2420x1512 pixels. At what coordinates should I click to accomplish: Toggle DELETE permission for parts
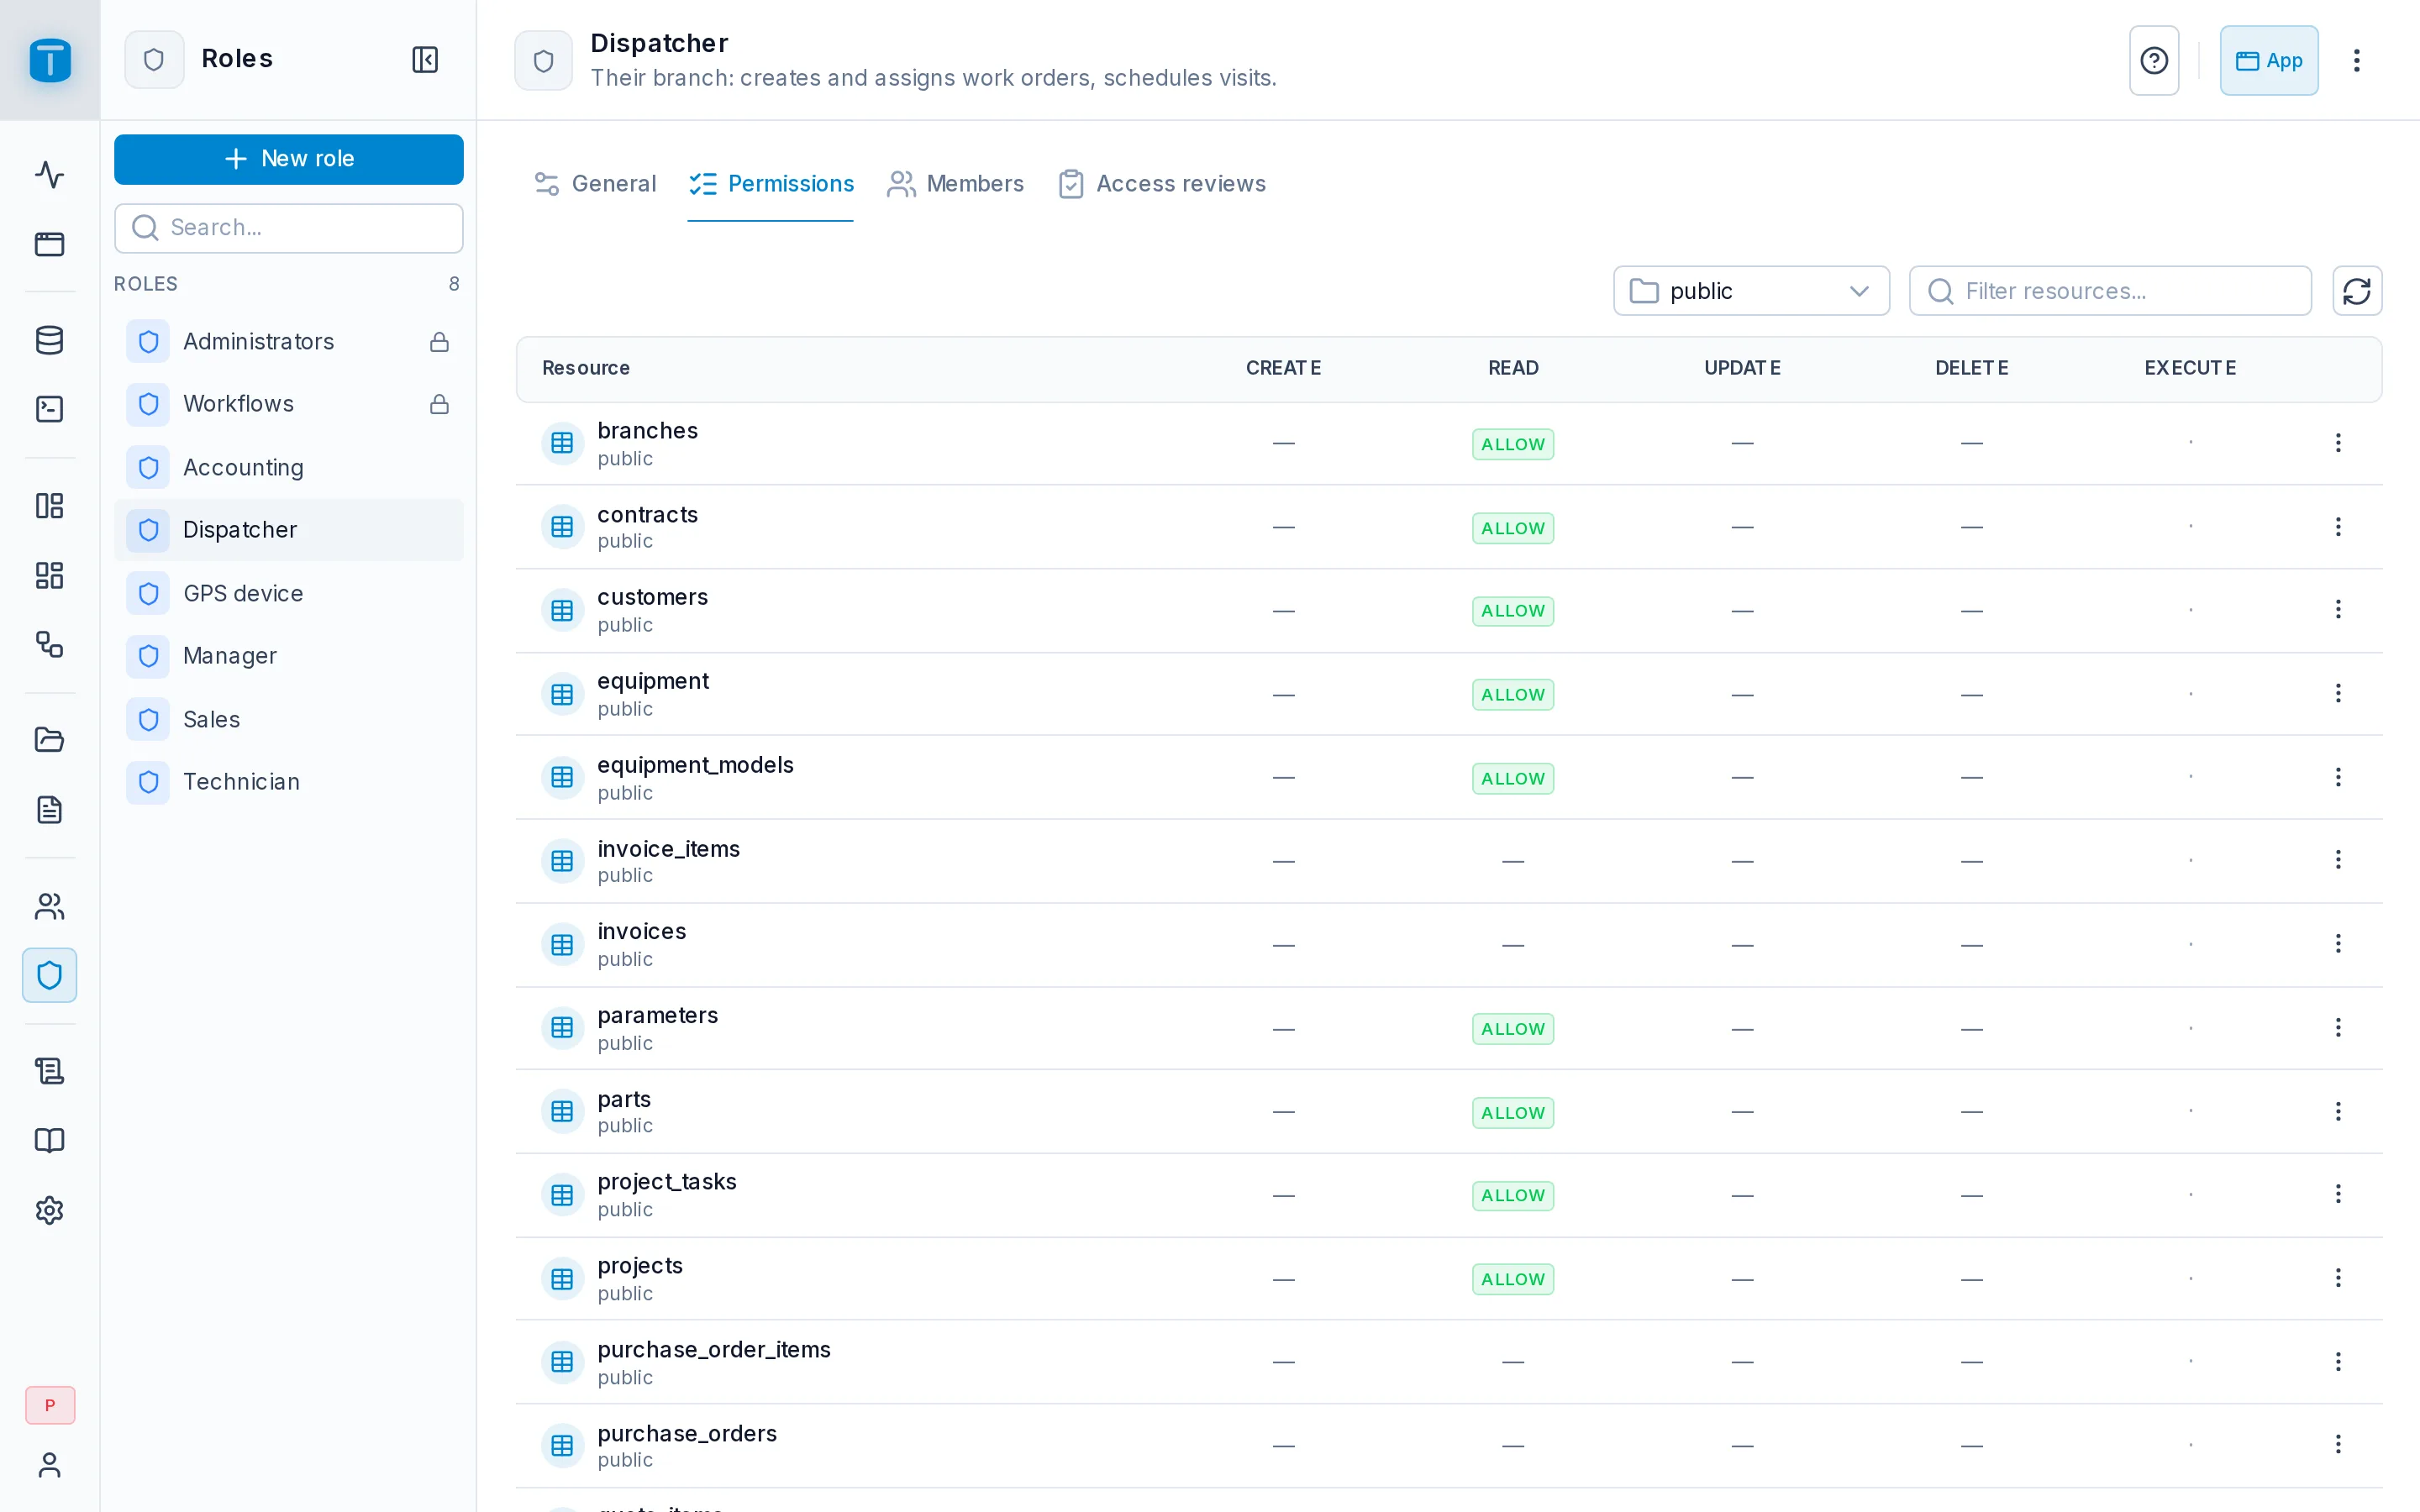1971,1112
